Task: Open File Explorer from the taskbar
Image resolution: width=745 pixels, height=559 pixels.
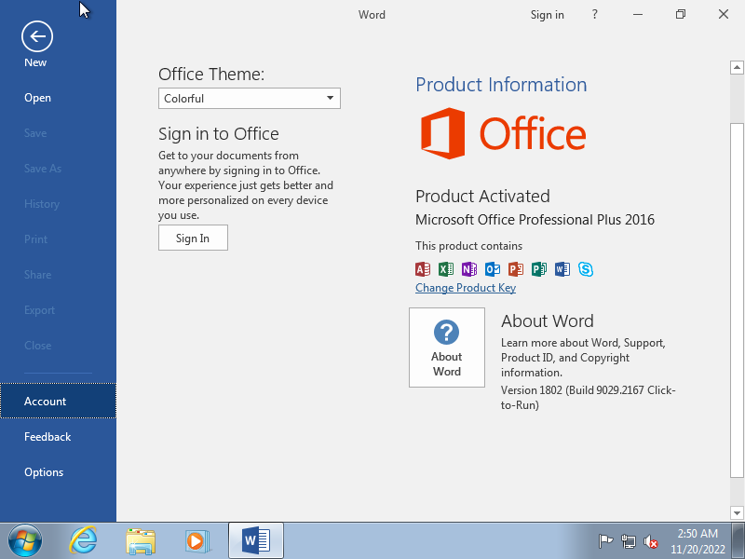Action: [x=141, y=541]
